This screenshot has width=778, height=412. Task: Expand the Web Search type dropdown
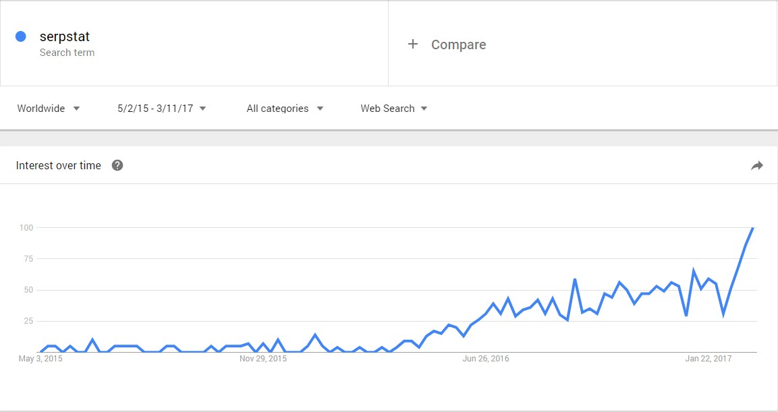394,109
